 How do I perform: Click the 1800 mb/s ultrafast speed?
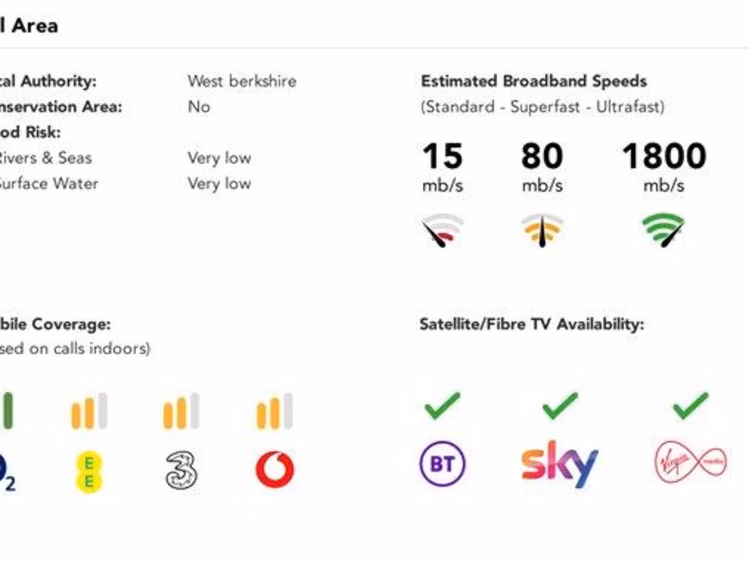(664, 157)
